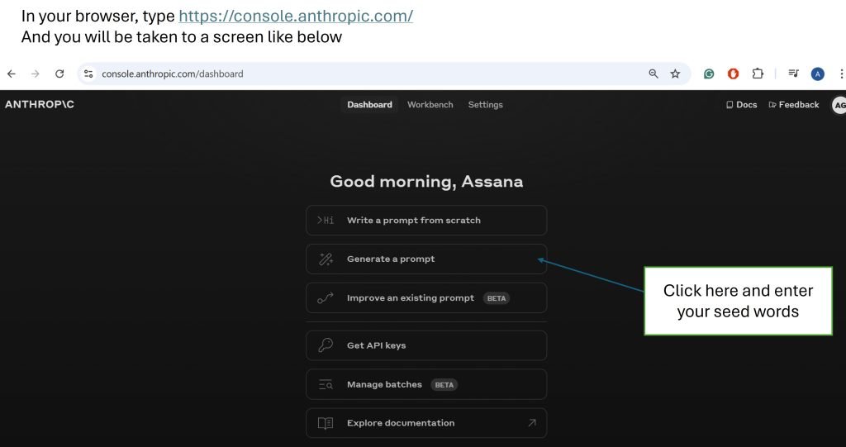Click the orange shield extension icon
Viewport: 846px width, 447px height.
click(x=734, y=74)
